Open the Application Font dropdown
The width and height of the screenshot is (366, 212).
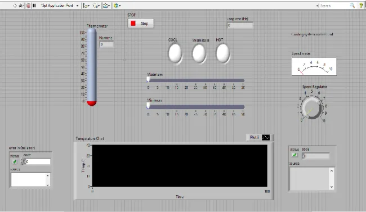(60, 6)
